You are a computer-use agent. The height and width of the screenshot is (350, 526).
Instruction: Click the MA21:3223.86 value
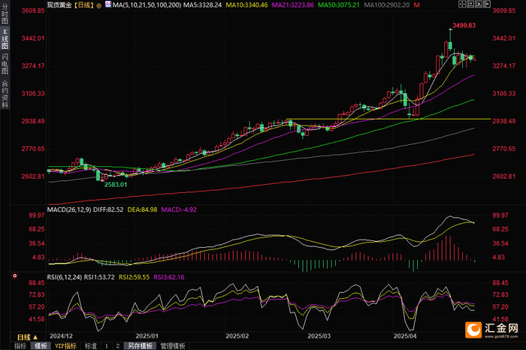tap(293, 5)
